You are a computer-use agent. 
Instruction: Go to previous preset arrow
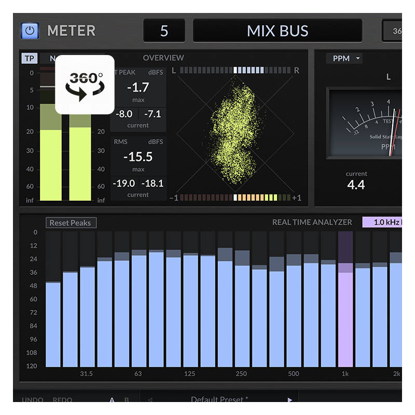(x=150, y=399)
